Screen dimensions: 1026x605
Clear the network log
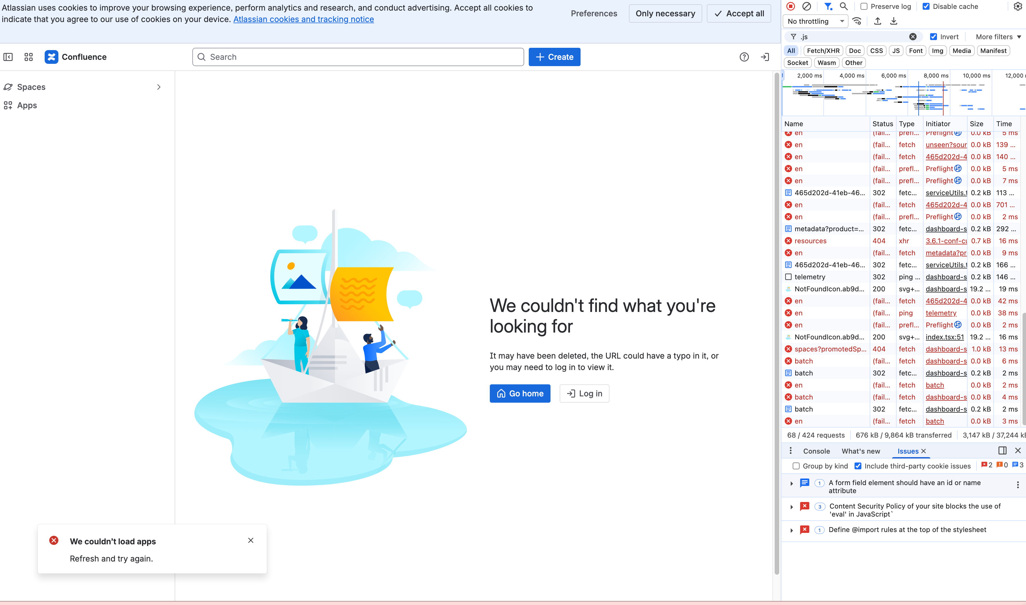coord(807,6)
